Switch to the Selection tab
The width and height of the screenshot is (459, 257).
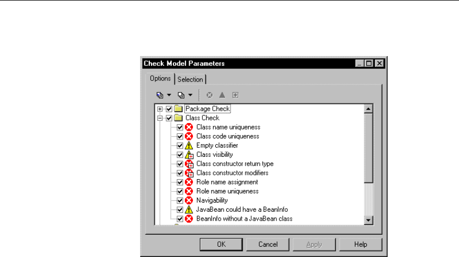click(190, 79)
